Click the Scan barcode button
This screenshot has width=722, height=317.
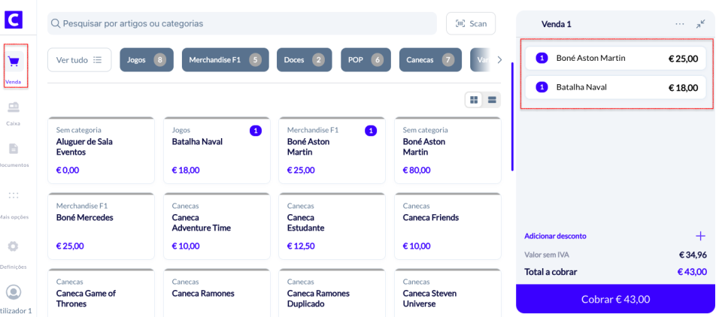[x=471, y=23]
